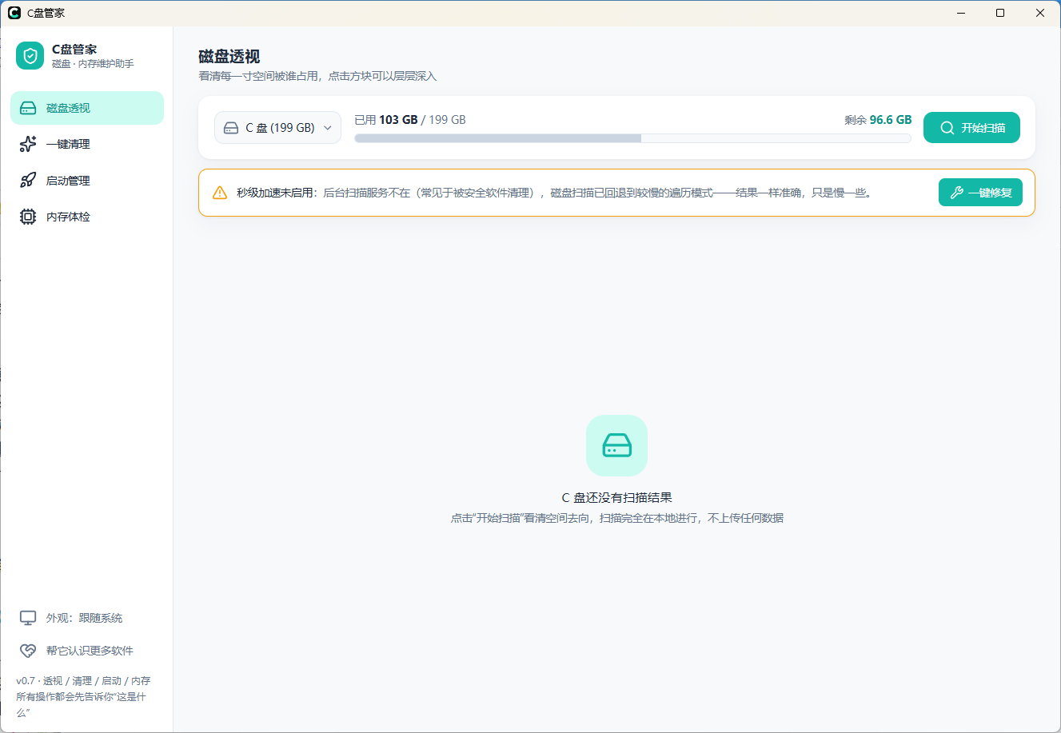Click the drive icon inside the C 盘 selector
The image size is (1061, 733).
click(x=231, y=128)
